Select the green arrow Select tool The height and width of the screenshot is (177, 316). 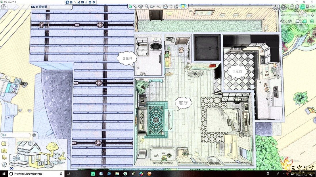click(131, 6)
